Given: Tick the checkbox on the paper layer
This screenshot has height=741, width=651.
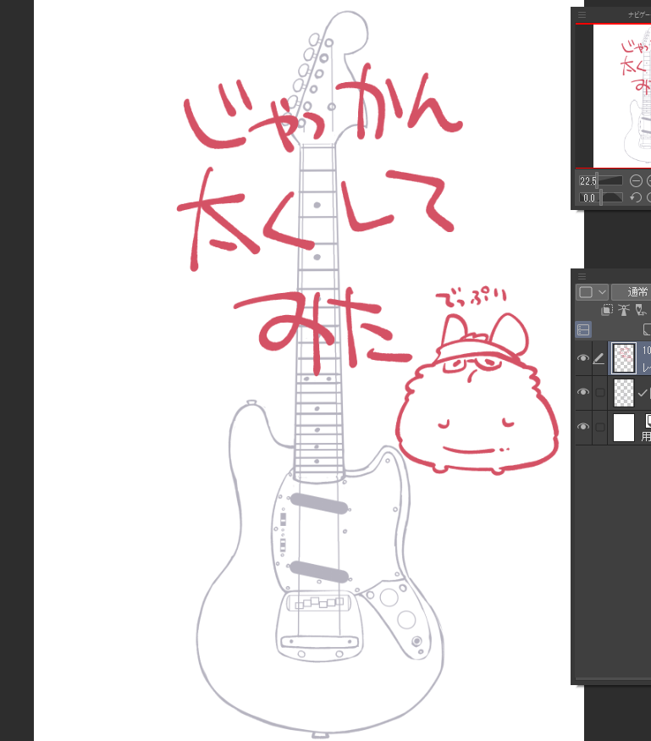Looking at the screenshot, I should 600,427.
